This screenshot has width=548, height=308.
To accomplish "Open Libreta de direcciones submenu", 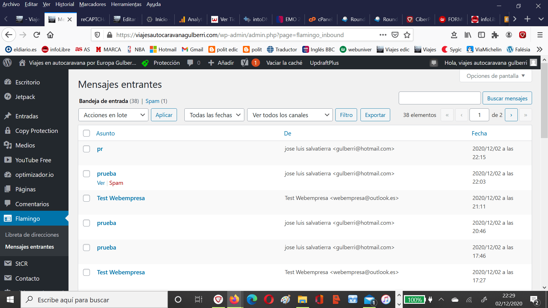I will pos(32,235).
